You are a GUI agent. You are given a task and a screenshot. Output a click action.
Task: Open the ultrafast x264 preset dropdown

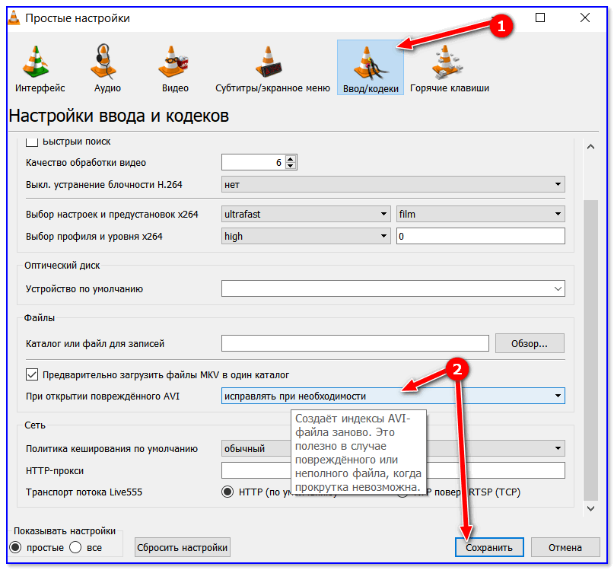[306, 214]
